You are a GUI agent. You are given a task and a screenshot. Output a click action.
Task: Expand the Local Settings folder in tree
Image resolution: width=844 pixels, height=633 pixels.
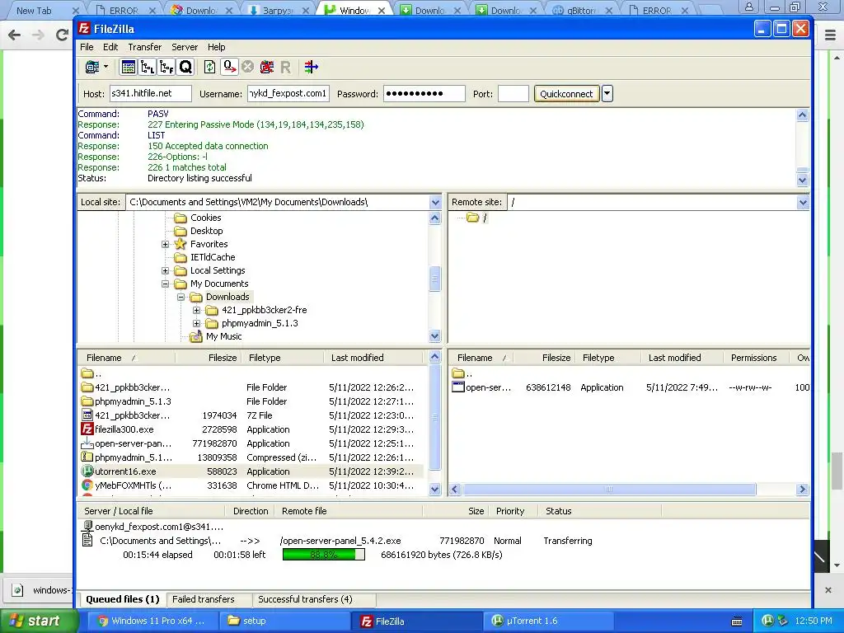pos(165,270)
